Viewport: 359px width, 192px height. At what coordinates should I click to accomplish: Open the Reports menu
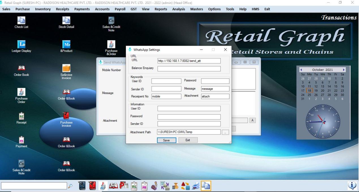click(161, 9)
